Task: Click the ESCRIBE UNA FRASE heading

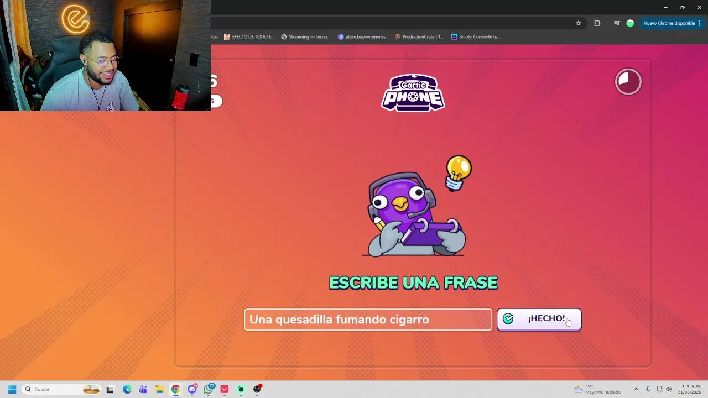Action: [413, 282]
